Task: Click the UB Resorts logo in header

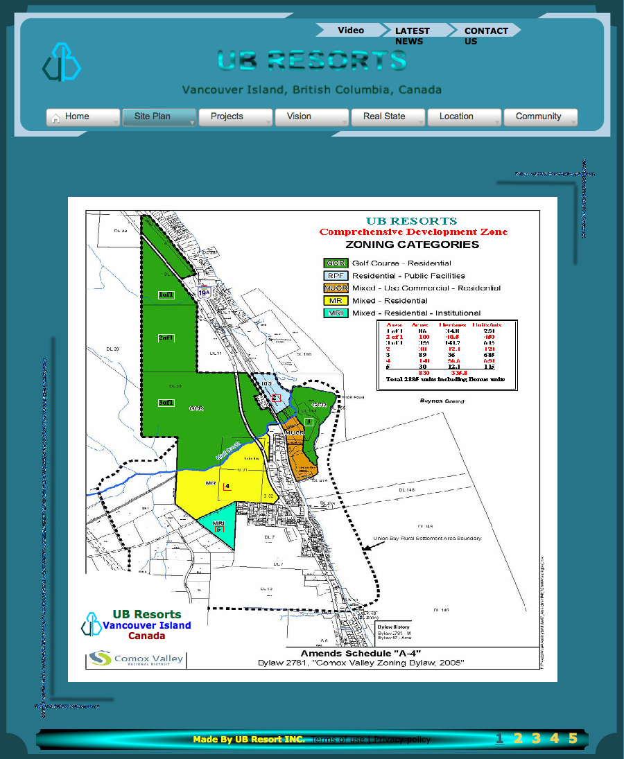Action: point(62,62)
